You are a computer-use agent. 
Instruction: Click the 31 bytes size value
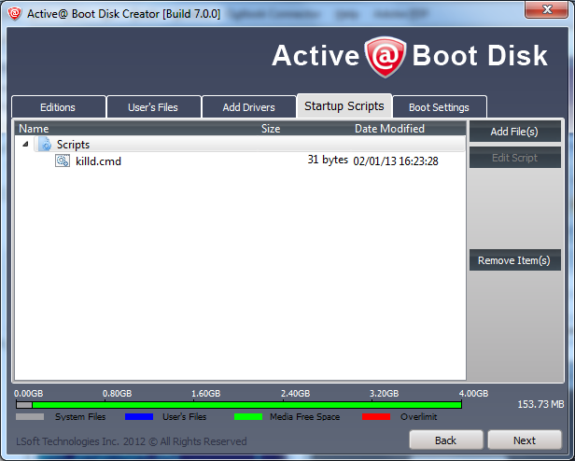tap(328, 160)
